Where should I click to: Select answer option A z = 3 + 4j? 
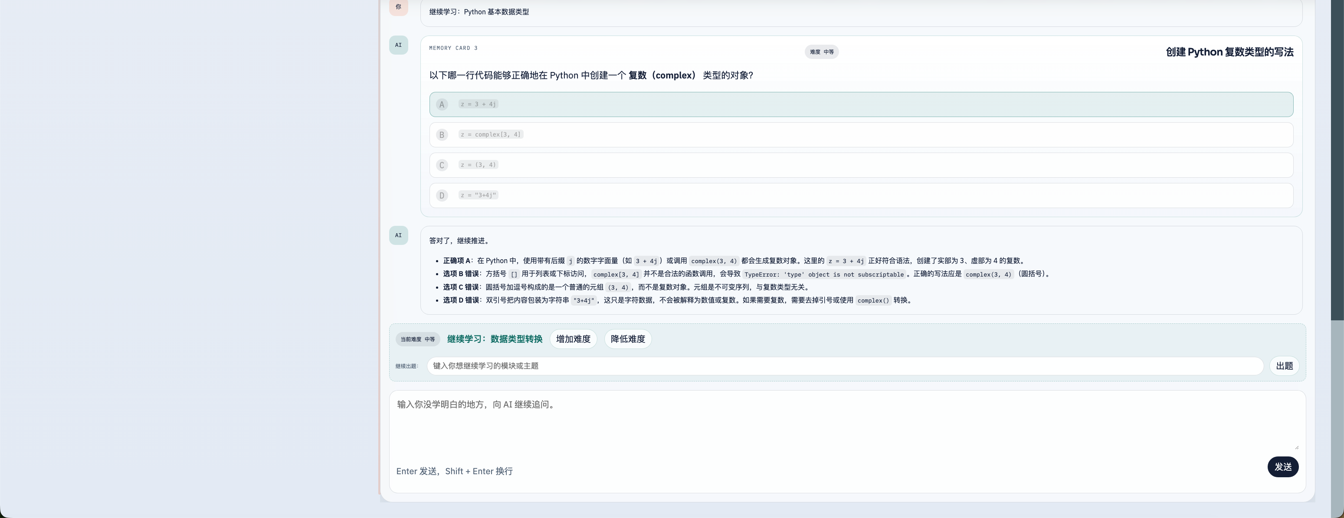click(x=861, y=104)
